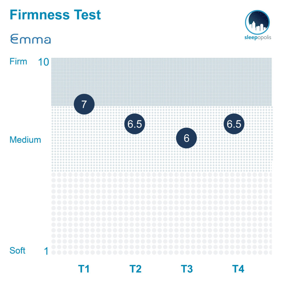This screenshot has width=283, height=283.
Task: Click the T2 axis label
Action: [135, 269]
